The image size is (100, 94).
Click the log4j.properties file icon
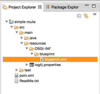point(32,65)
